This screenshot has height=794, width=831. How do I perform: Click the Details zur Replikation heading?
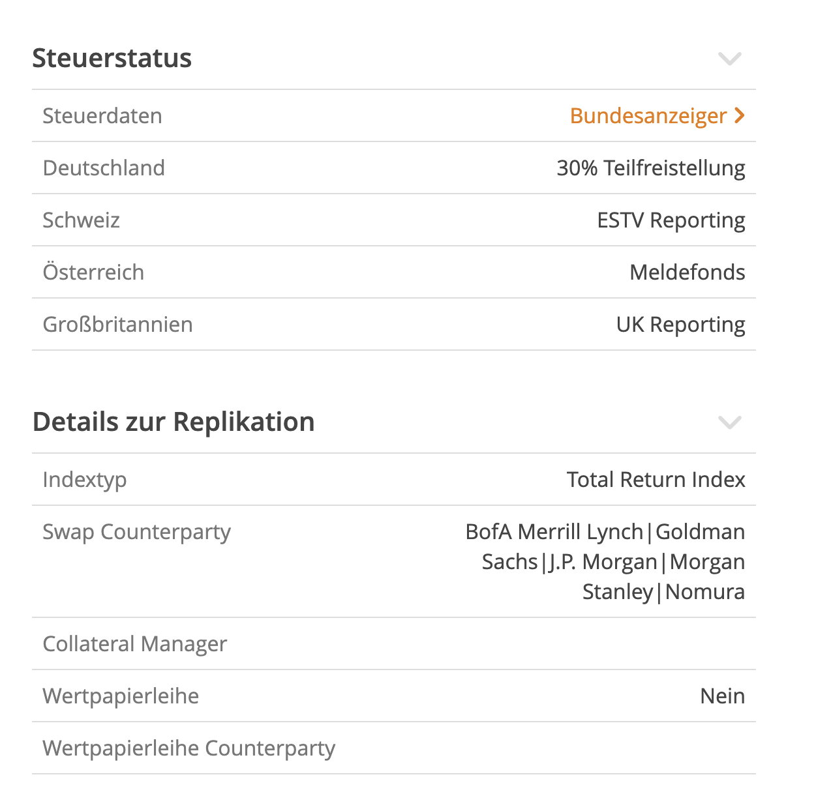174,422
